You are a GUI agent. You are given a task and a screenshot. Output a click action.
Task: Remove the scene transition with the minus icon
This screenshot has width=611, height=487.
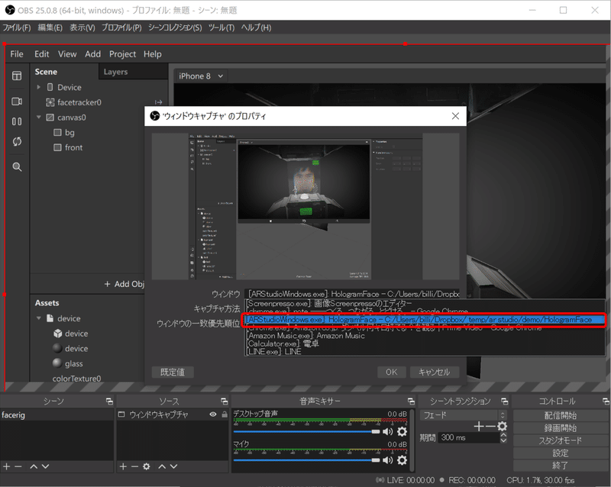[490, 427]
